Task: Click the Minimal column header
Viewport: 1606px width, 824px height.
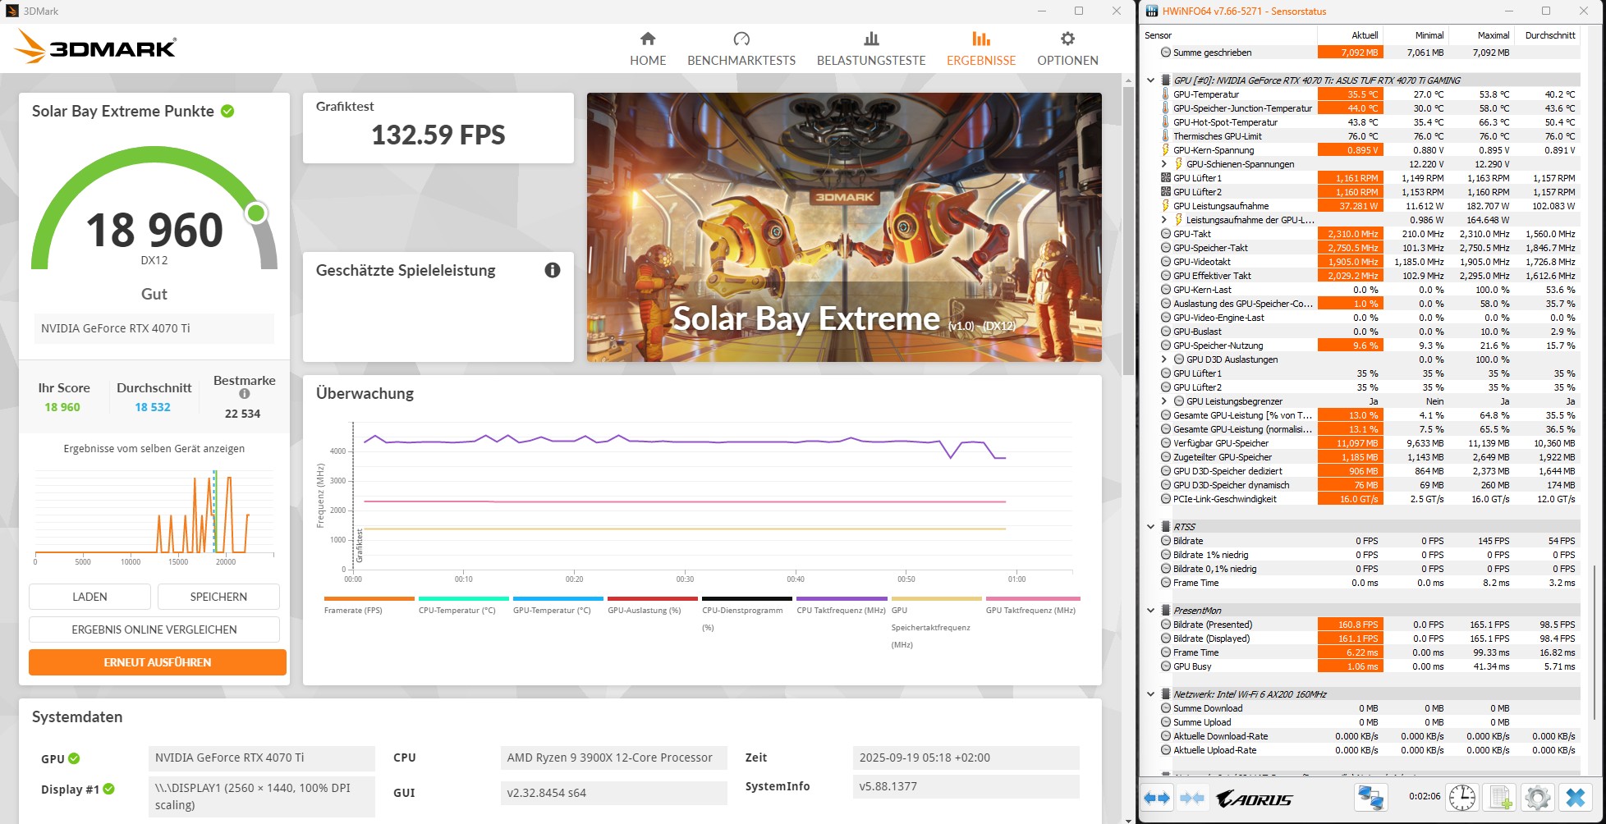Action: coord(1416,35)
